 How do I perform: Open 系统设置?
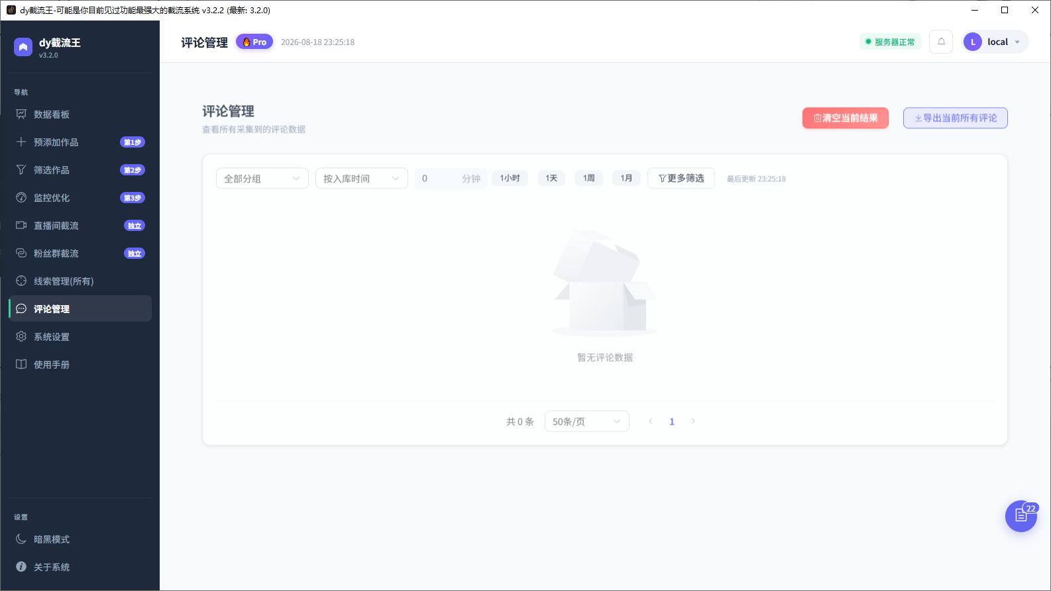point(80,337)
